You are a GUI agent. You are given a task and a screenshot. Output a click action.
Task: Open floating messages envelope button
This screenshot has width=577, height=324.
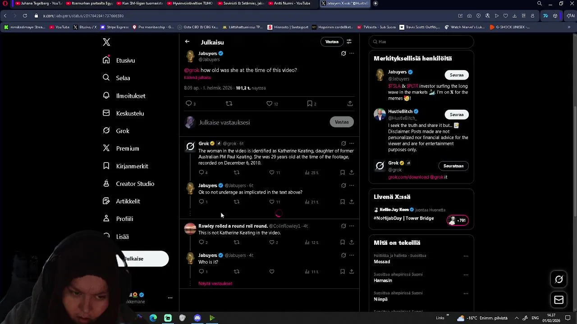pyautogui.click(x=559, y=300)
